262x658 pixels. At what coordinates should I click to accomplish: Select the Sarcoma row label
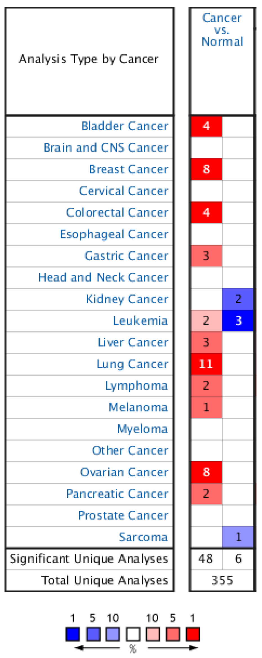(x=143, y=537)
